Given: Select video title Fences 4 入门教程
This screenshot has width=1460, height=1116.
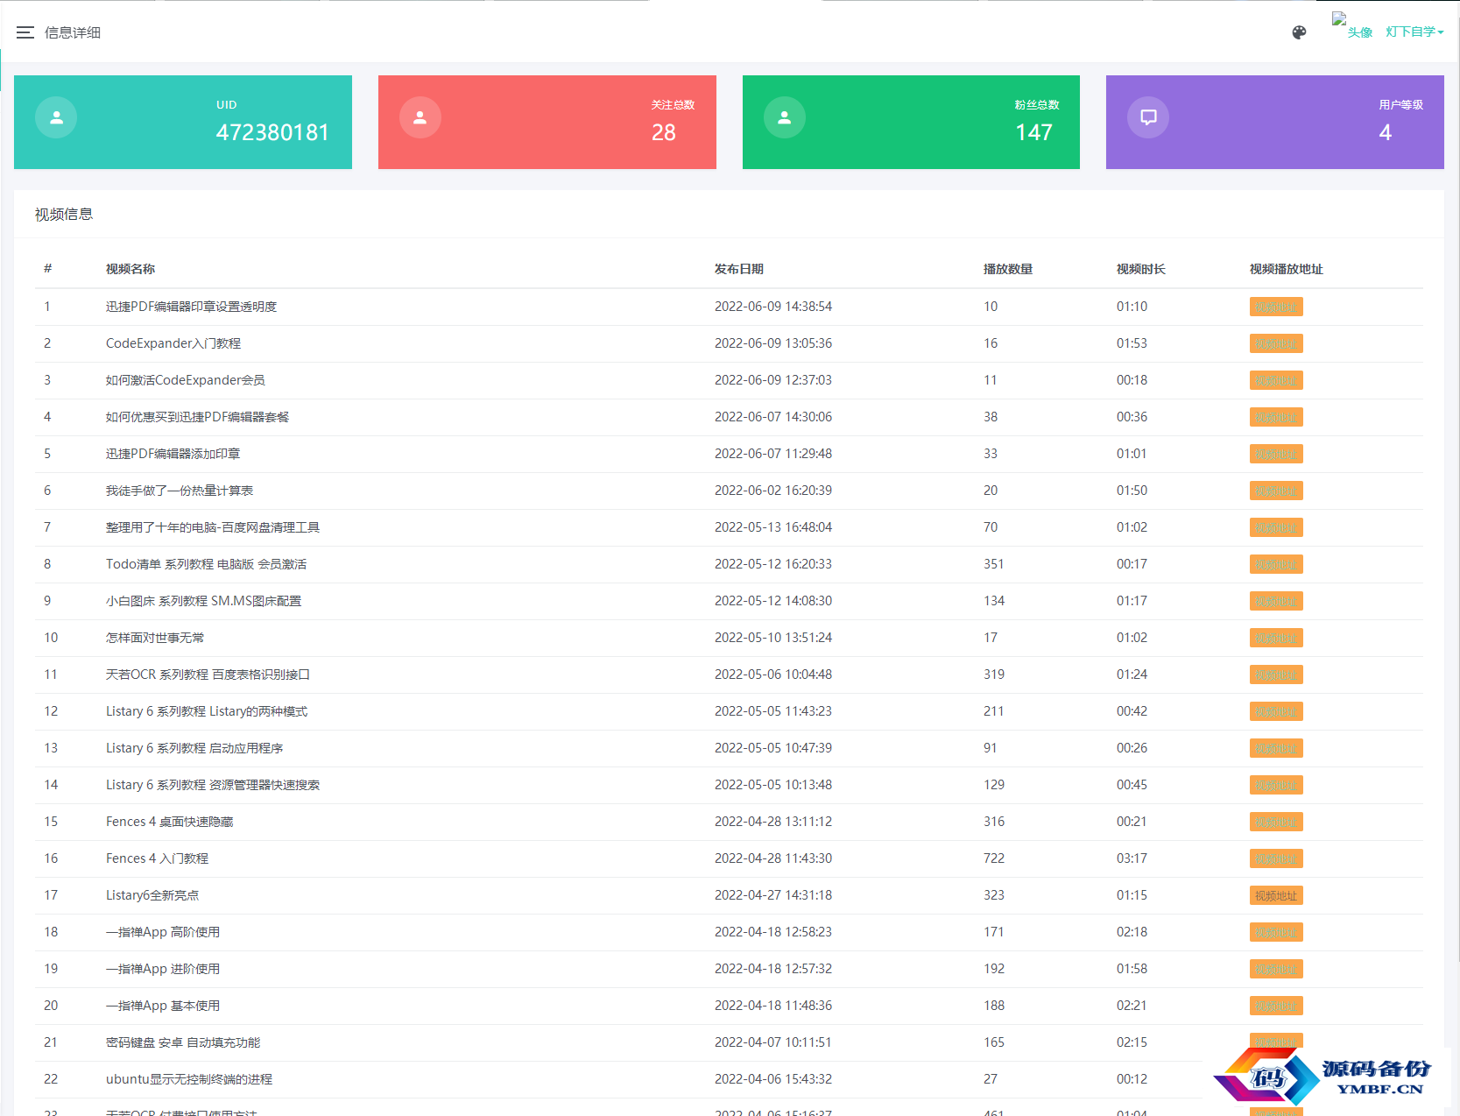Looking at the screenshot, I should tap(158, 858).
